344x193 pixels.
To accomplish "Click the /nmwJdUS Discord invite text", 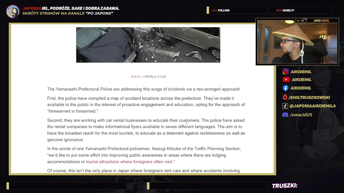I will 301,115.
